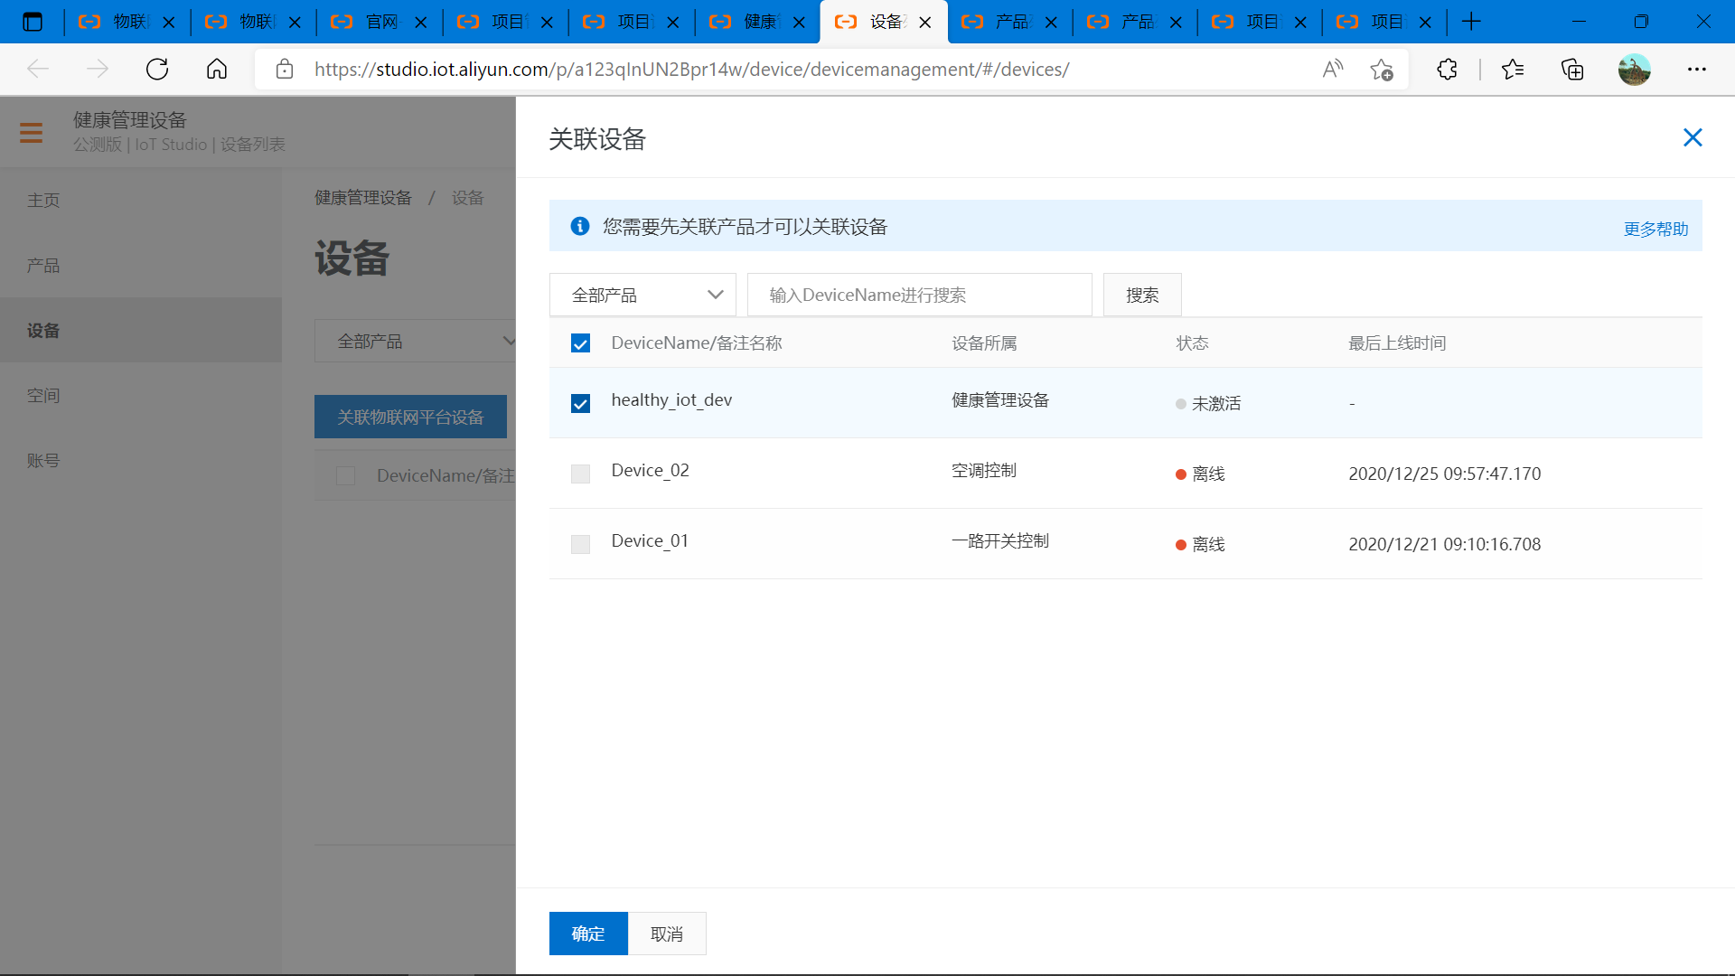Click the 确定 confirm button
1735x976 pixels.
tap(587, 934)
